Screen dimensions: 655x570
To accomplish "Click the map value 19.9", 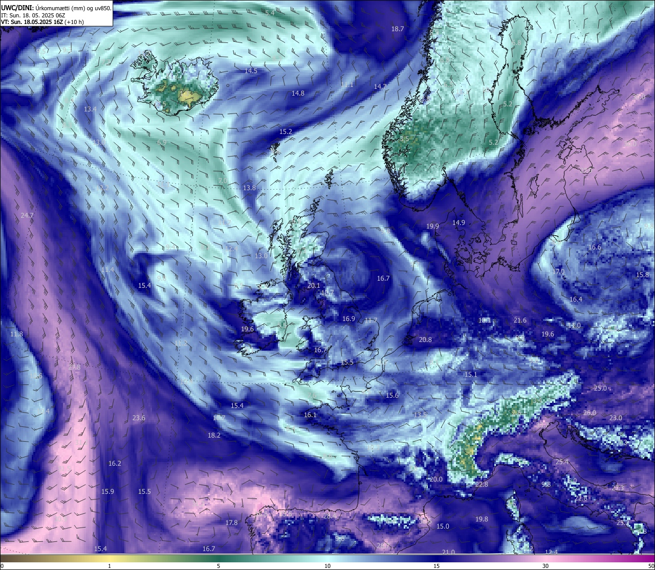I will [x=432, y=226].
